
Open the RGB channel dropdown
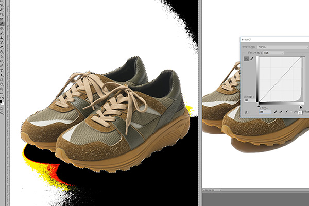(x=273, y=53)
